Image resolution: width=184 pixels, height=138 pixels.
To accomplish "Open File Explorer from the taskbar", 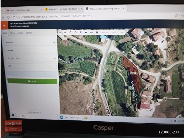I will click(x=86, y=118).
